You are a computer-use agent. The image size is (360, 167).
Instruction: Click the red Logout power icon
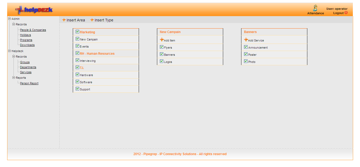[346, 13]
